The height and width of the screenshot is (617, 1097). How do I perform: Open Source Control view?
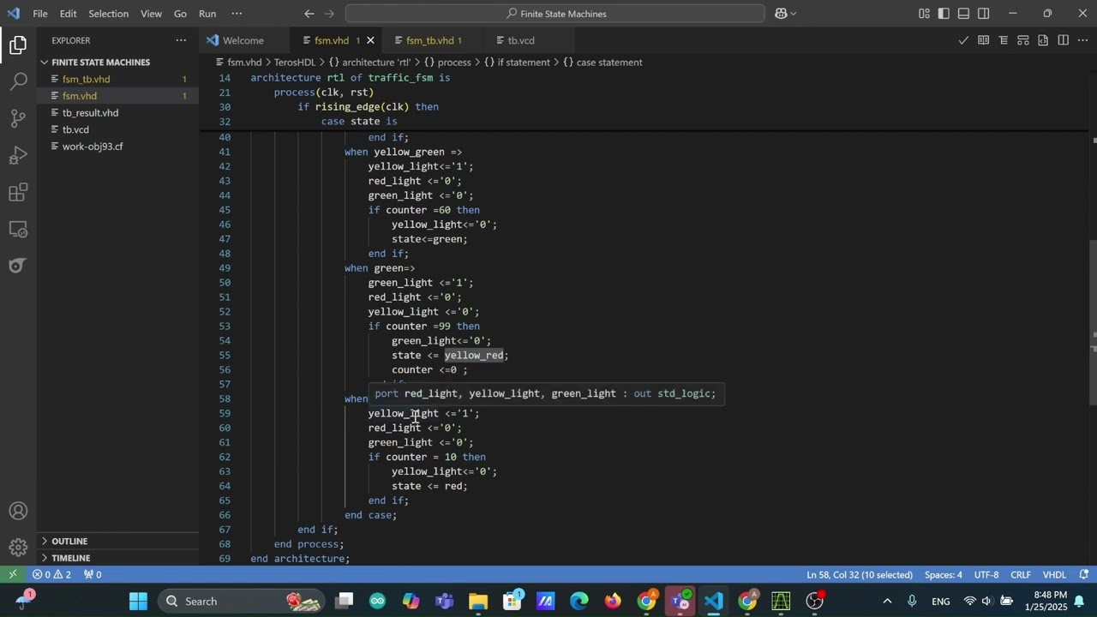point(18,119)
